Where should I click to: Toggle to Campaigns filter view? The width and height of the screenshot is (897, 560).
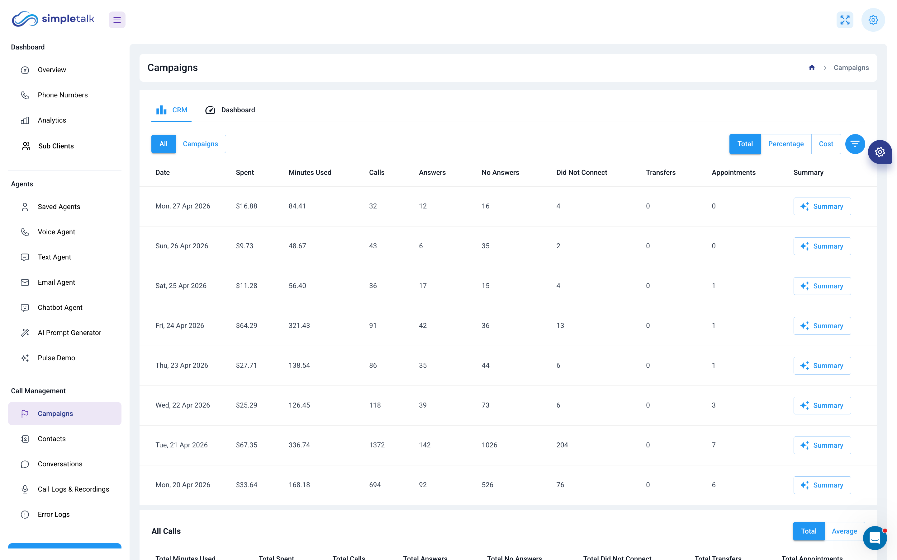(x=201, y=144)
